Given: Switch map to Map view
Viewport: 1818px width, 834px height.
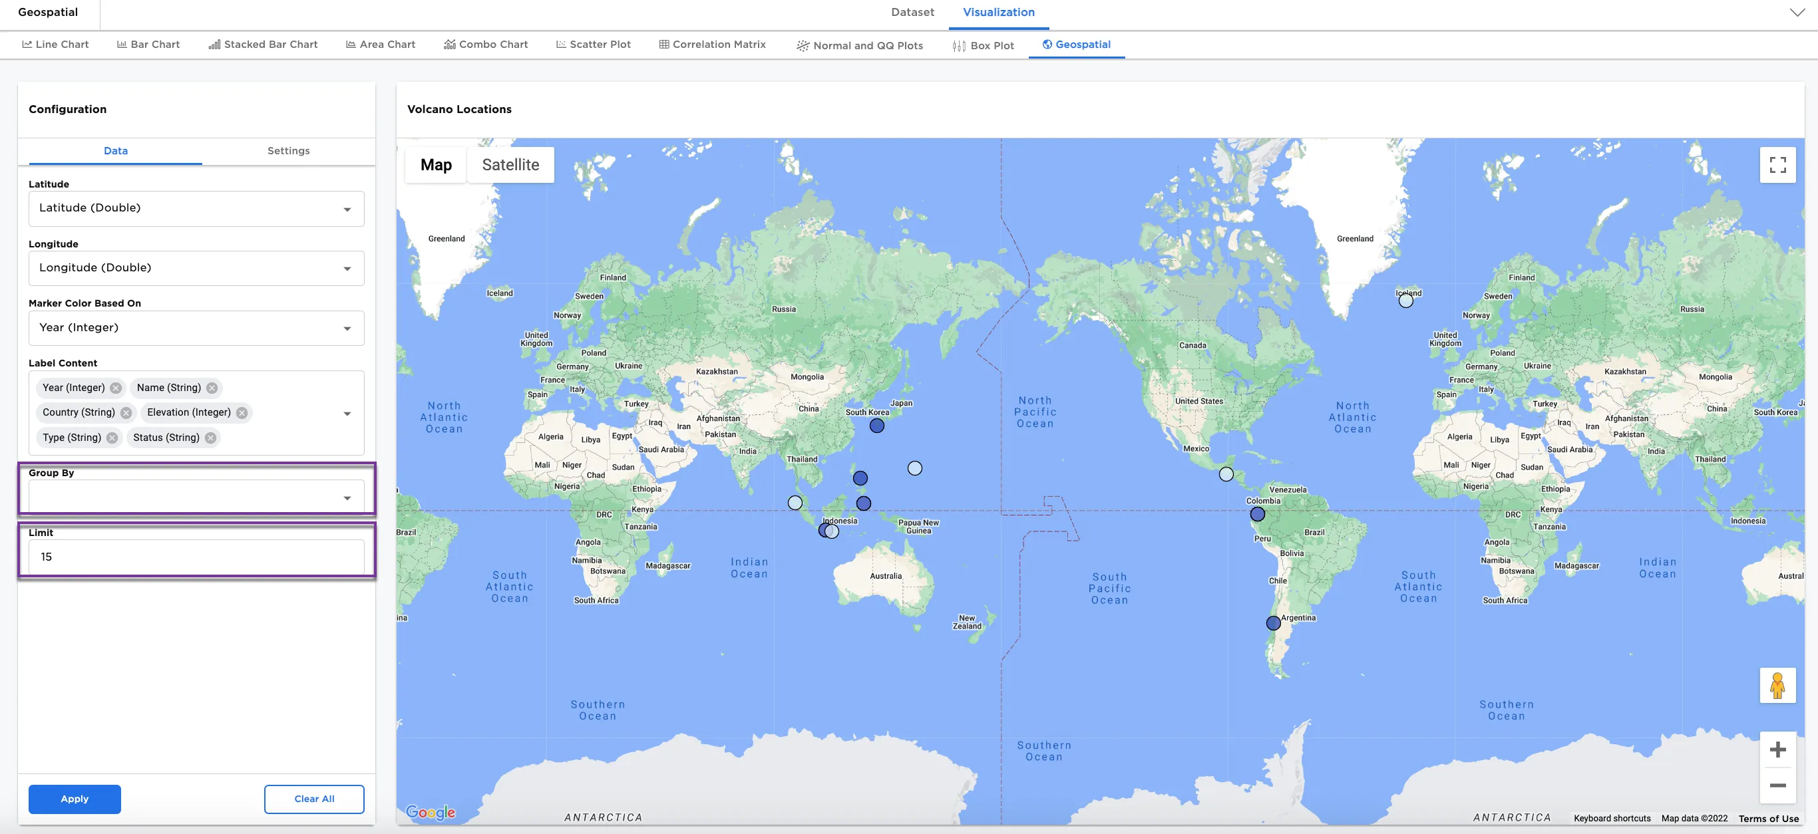Looking at the screenshot, I should point(435,165).
